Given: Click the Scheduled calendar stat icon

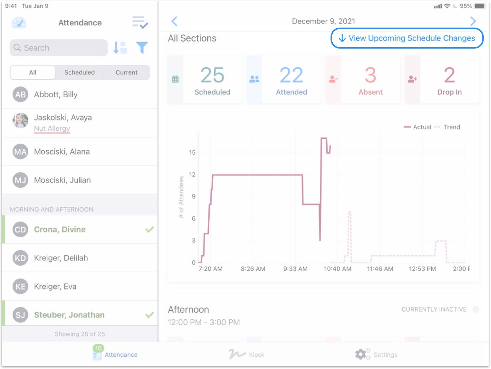Looking at the screenshot, I should tap(175, 79).
